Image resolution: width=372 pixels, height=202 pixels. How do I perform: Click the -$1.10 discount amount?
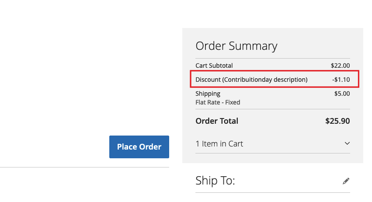341,80
